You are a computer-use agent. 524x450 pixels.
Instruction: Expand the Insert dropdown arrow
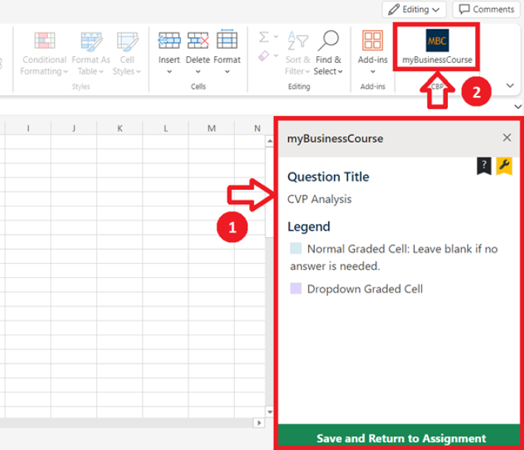169,72
